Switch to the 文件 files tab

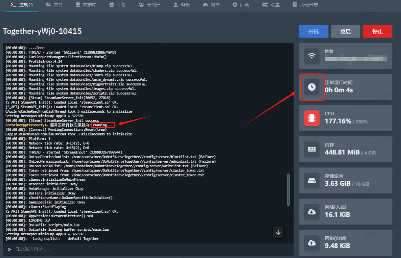pos(55,5)
